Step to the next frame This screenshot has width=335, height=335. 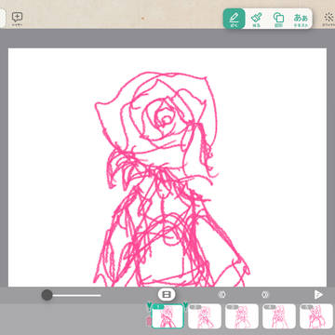265,295
